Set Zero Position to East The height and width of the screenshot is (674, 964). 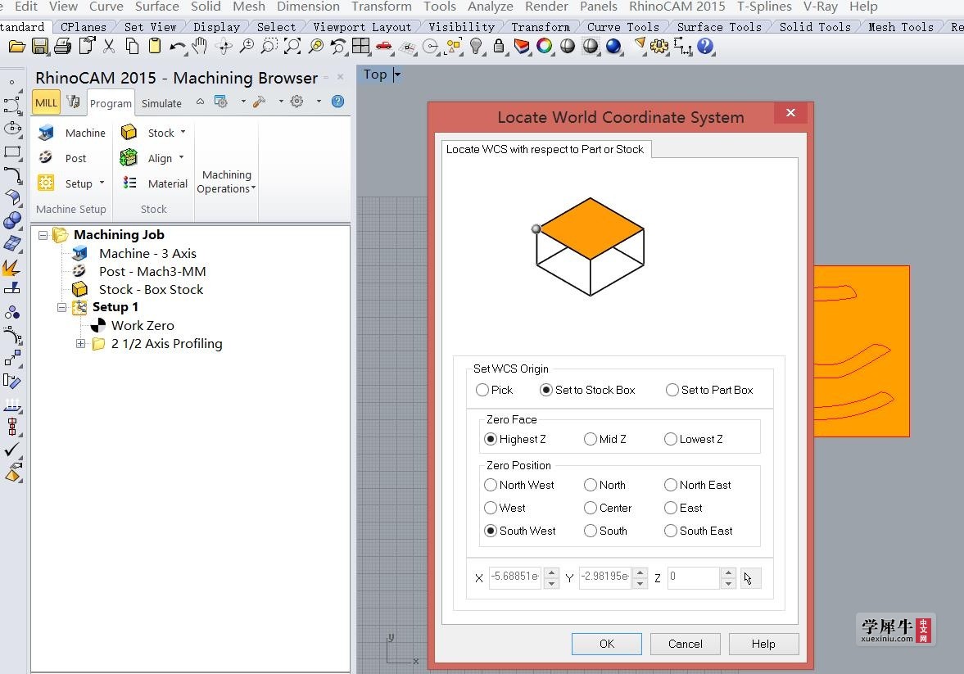[671, 508]
